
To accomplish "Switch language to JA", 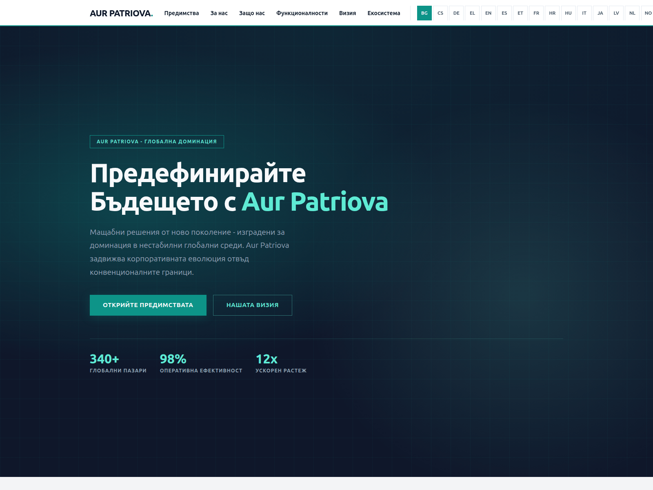I will point(600,13).
